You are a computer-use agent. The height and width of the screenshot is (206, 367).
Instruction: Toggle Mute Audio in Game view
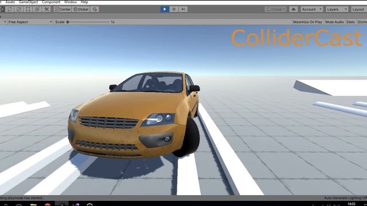tap(334, 22)
